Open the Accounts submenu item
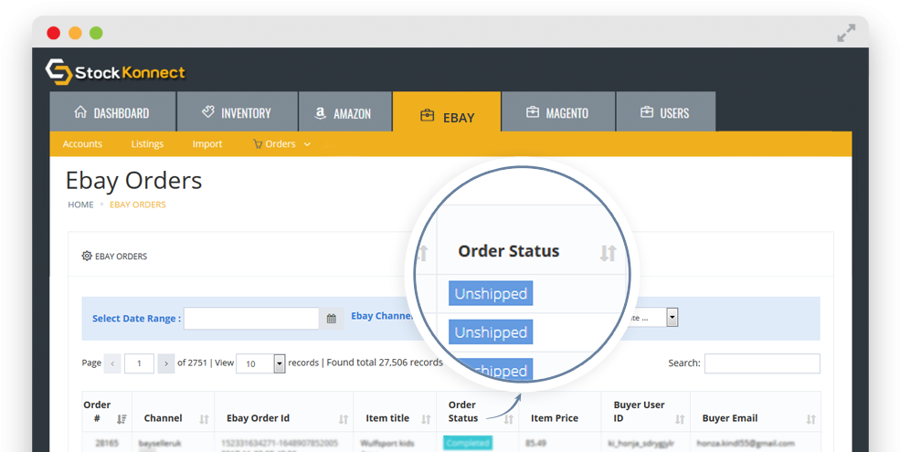900x452 pixels. point(82,144)
